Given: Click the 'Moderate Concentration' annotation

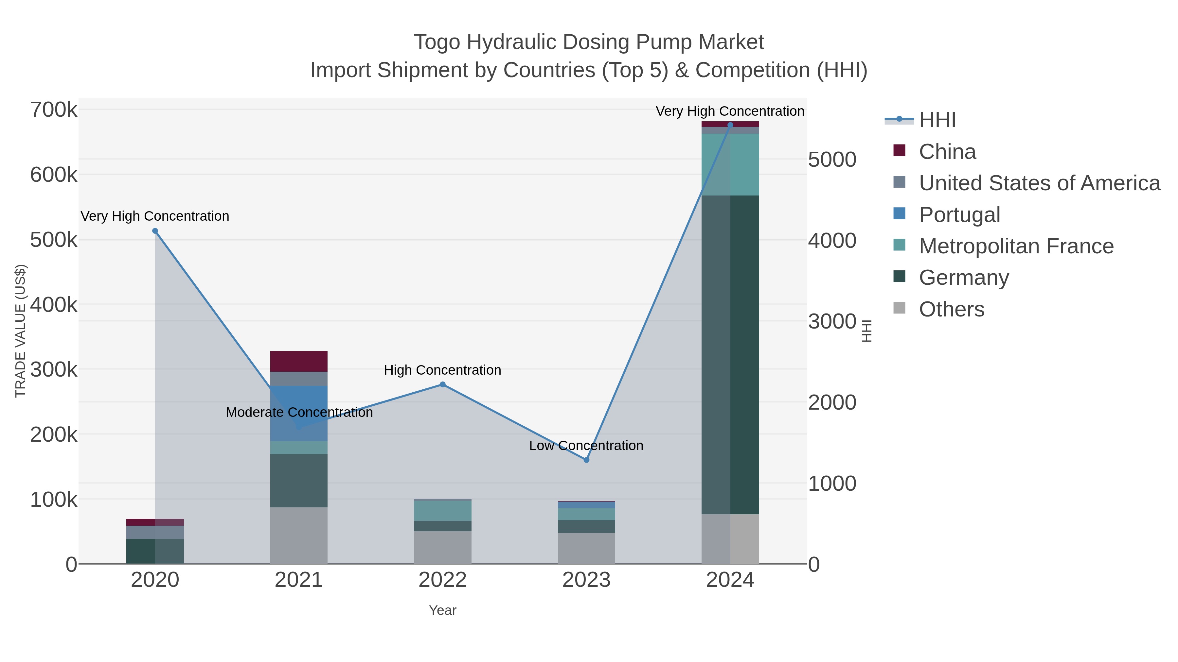Looking at the screenshot, I should 299,412.
